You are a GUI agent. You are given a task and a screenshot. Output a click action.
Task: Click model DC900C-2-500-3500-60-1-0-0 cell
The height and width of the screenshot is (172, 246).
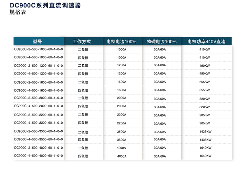coord(38,131)
